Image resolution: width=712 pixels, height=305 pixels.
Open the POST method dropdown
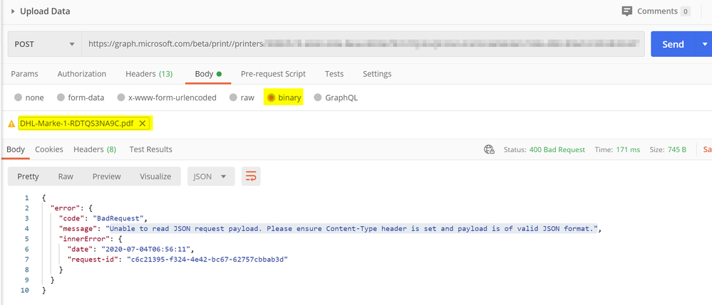click(x=44, y=44)
